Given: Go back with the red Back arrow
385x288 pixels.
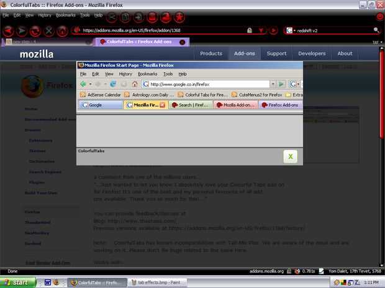Looking at the screenshot, I should (8, 31).
